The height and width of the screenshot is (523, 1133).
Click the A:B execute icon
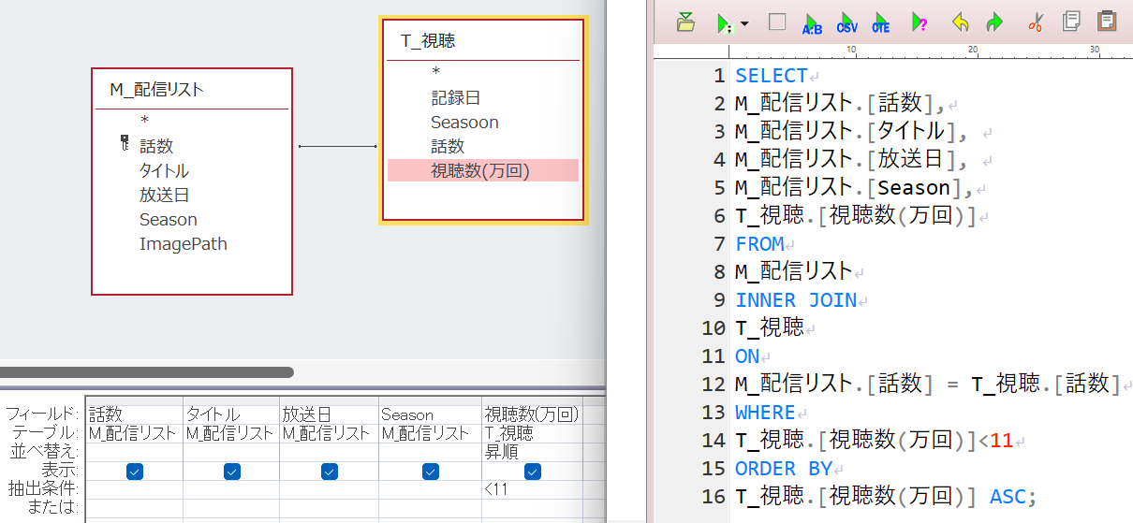pos(812,23)
